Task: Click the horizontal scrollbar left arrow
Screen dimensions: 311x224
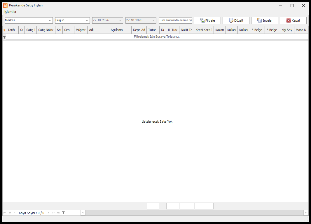Action: [83, 213]
